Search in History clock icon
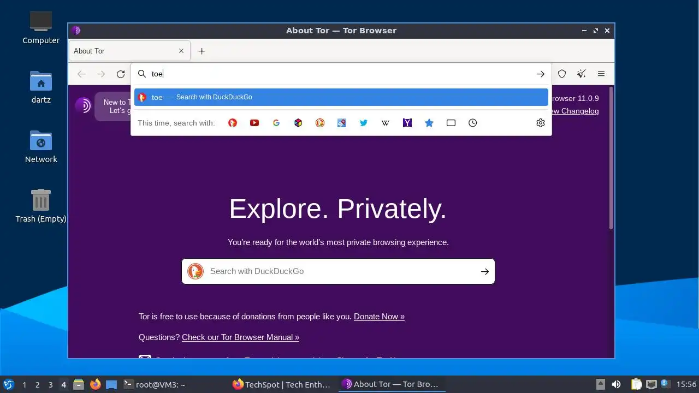This screenshot has height=393, width=699. coord(473,123)
